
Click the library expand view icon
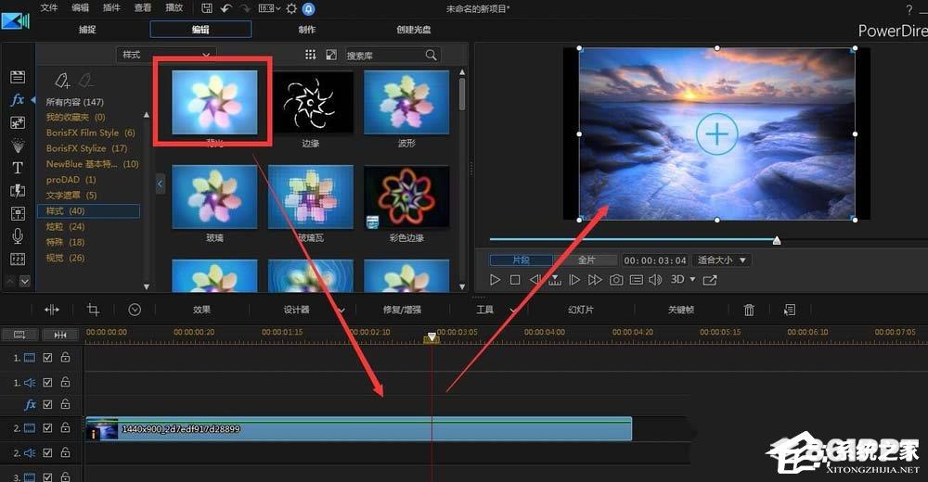[x=331, y=55]
